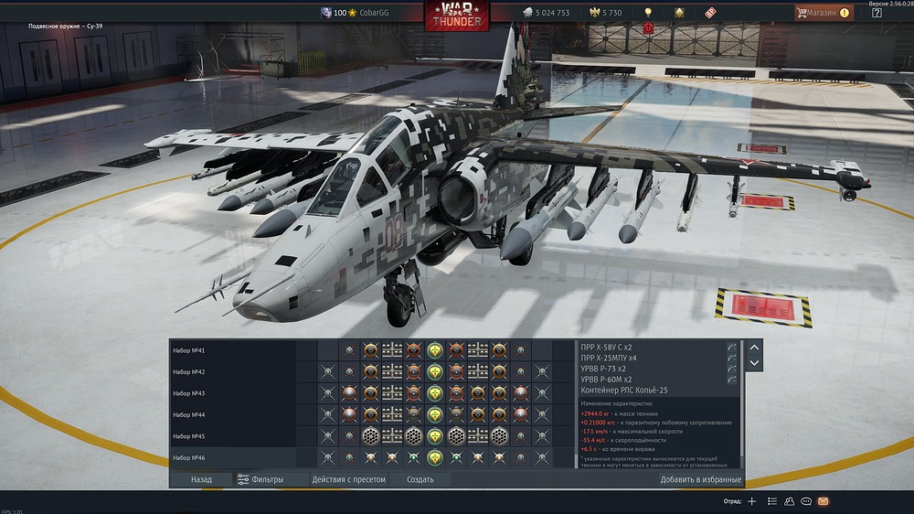Click the plus icon to create squad
Image resolution: width=914 pixels, height=514 pixels.
pos(752,501)
